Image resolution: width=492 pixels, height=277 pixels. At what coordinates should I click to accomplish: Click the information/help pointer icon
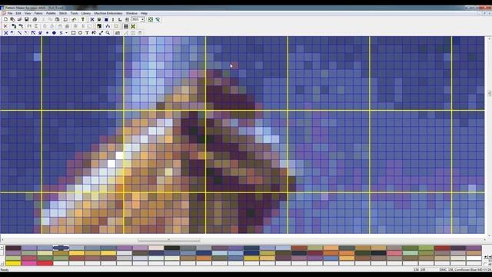tap(83, 19)
